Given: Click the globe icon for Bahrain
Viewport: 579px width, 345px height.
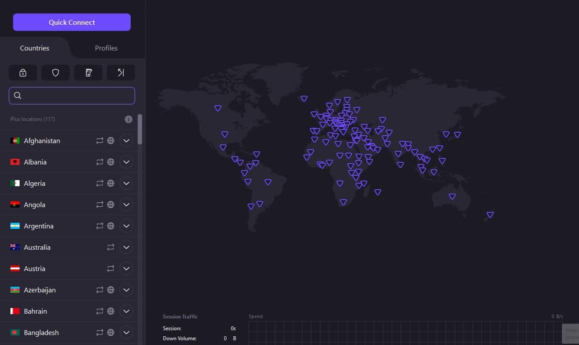Looking at the screenshot, I should pos(111,311).
